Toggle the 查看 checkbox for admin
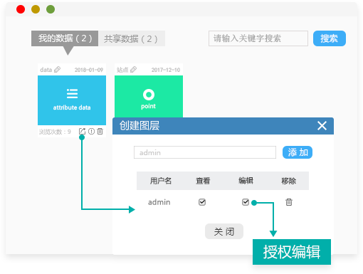This screenshot has width=363, height=274. pos(202,202)
